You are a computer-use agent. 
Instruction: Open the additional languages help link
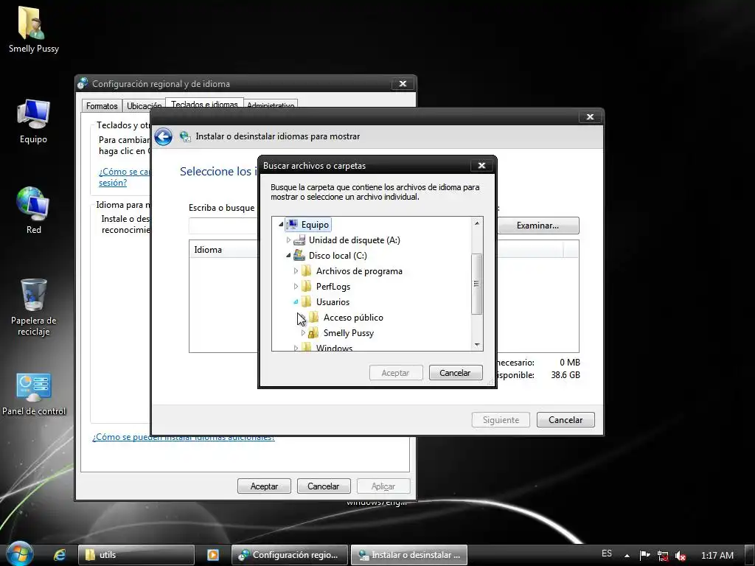(x=184, y=437)
